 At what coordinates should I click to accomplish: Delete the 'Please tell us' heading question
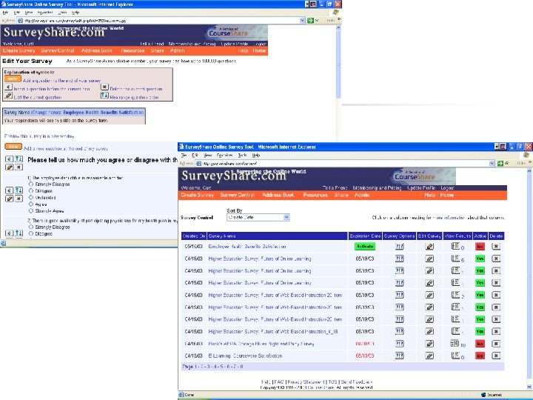coord(19,167)
